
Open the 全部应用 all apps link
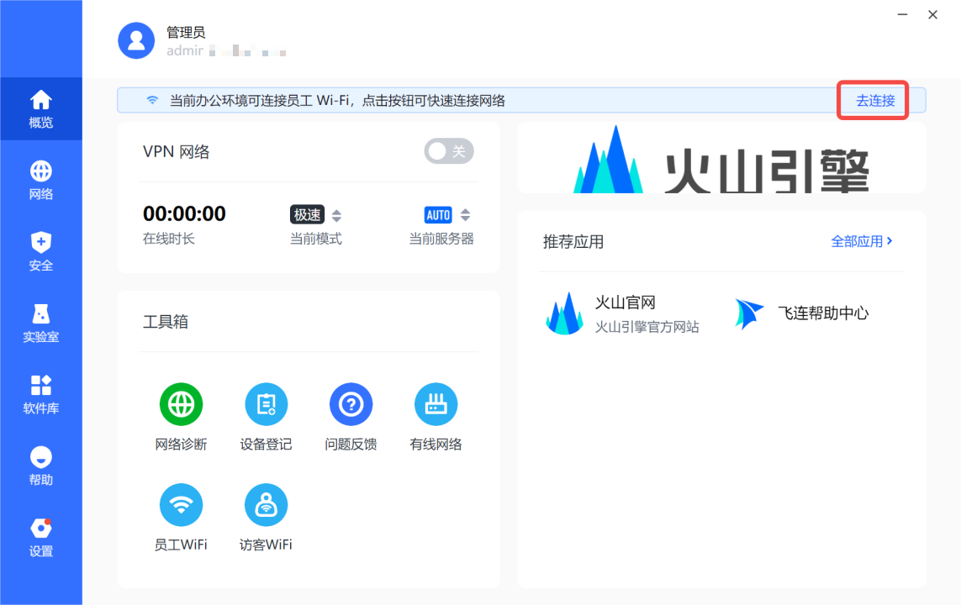pos(862,241)
